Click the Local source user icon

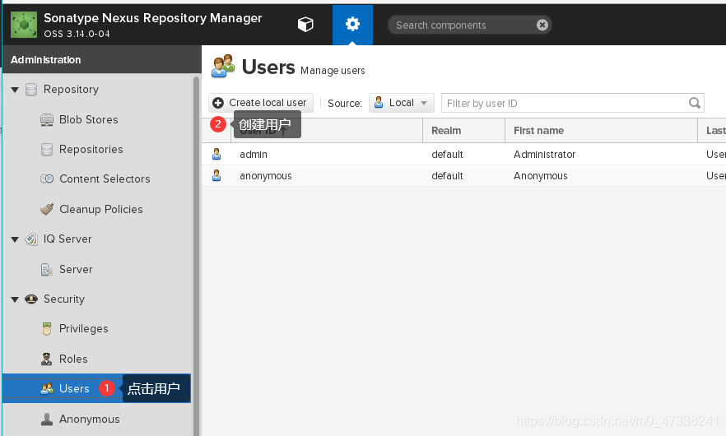379,102
